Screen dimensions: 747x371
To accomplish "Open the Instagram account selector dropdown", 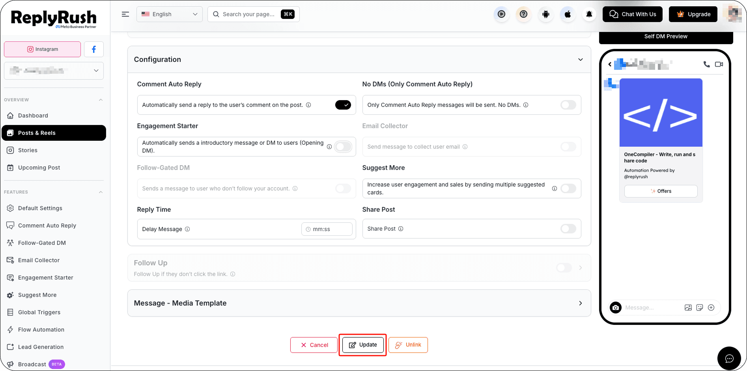I will (54, 71).
